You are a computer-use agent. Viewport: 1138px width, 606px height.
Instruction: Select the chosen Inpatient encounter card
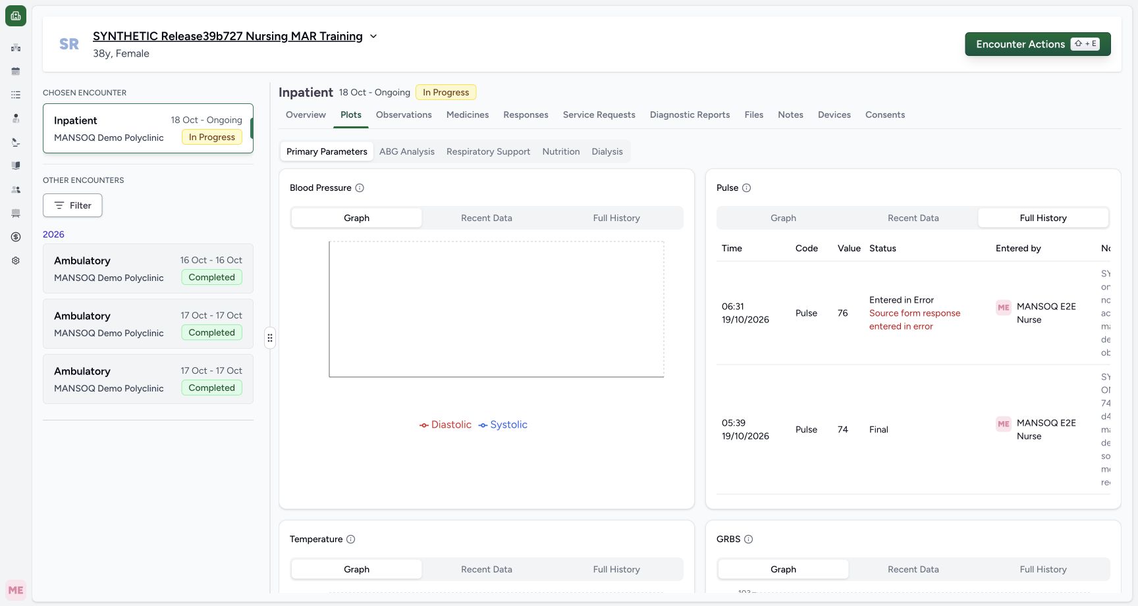[x=148, y=128]
